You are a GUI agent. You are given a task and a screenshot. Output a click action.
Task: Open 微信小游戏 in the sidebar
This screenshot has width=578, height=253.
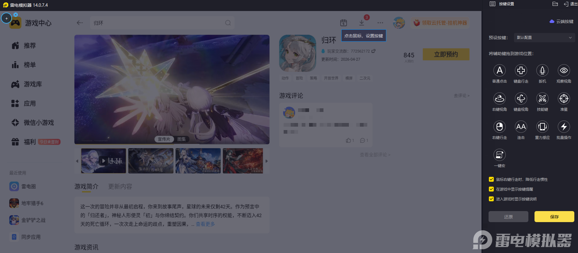(x=33, y=123)
